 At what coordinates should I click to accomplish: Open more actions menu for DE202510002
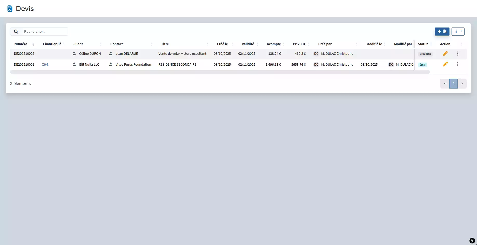pos(458,53)
